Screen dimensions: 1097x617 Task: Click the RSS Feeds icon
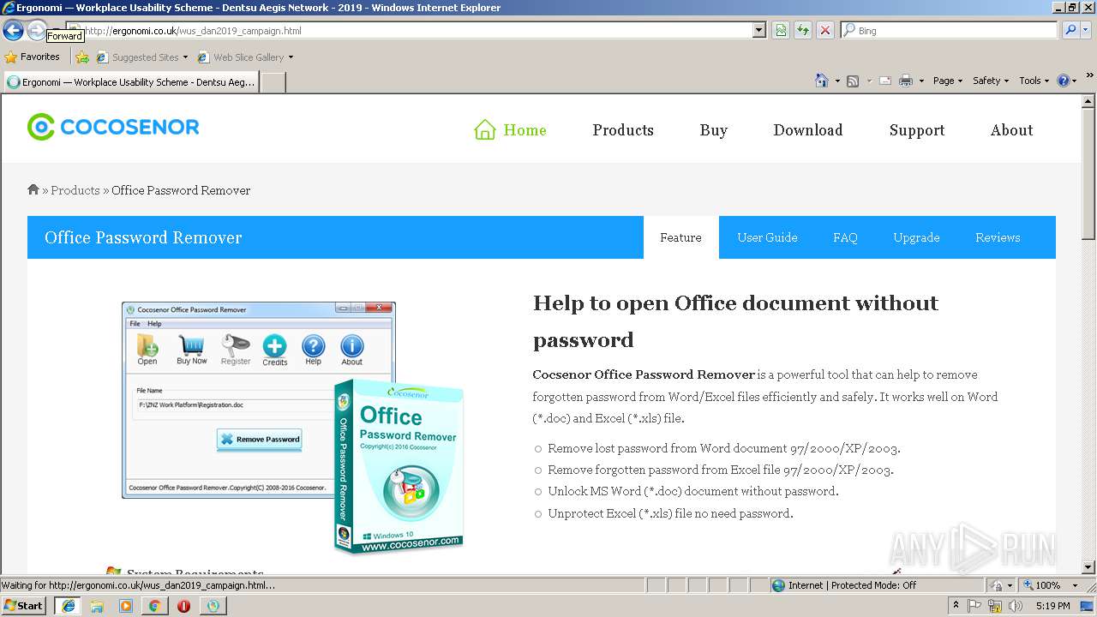(853, 81)
